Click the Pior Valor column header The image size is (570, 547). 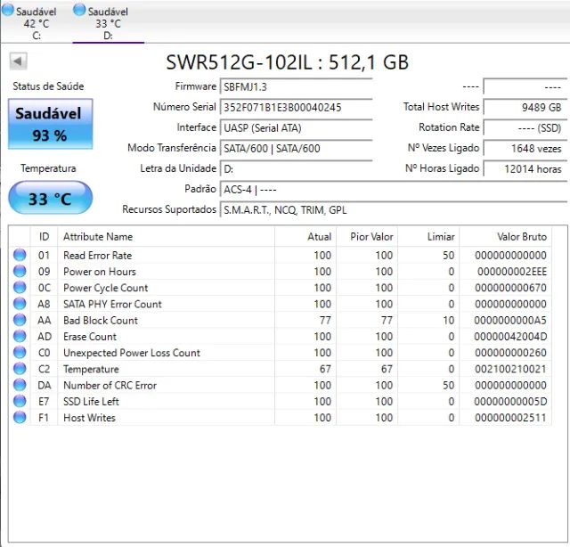coord(367,237)
